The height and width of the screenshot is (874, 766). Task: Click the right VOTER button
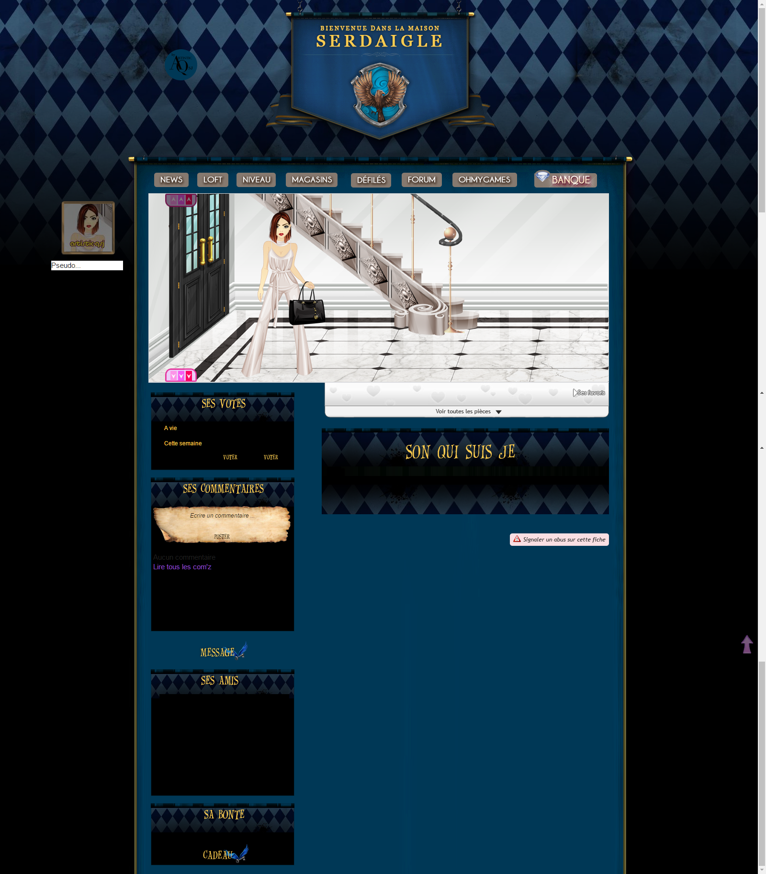[x=271, y=457]
